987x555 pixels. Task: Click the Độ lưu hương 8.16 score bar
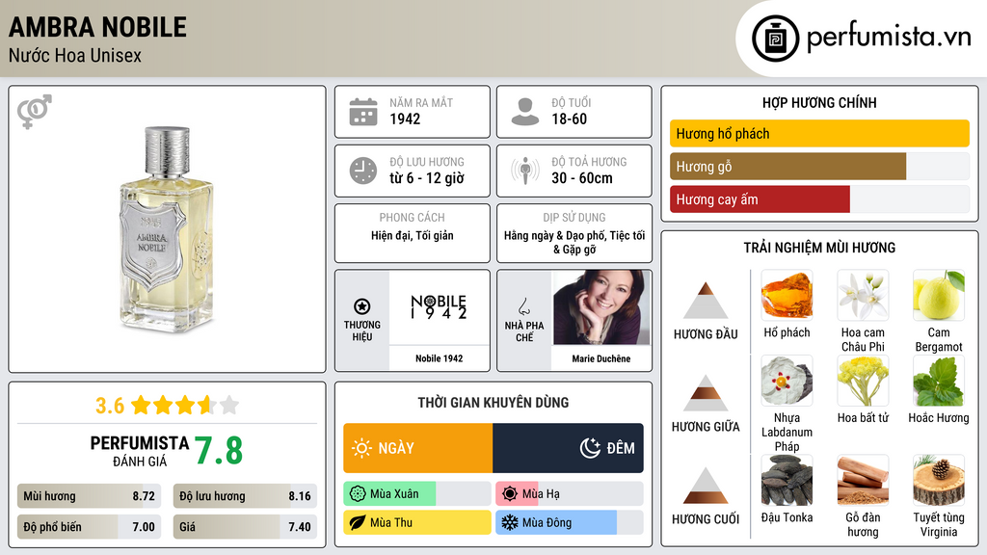245,496
